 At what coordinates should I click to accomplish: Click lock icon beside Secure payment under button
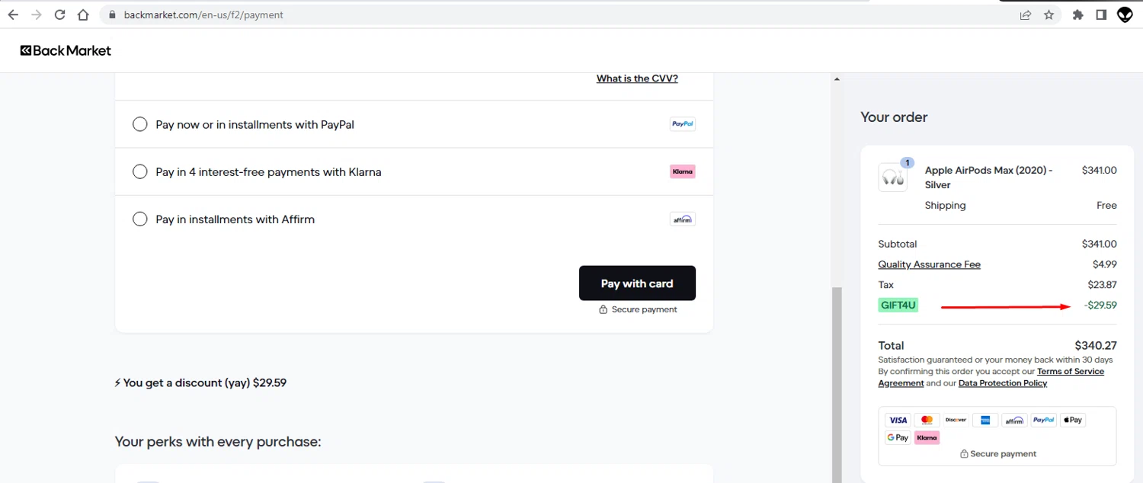(x=604, y=309)
